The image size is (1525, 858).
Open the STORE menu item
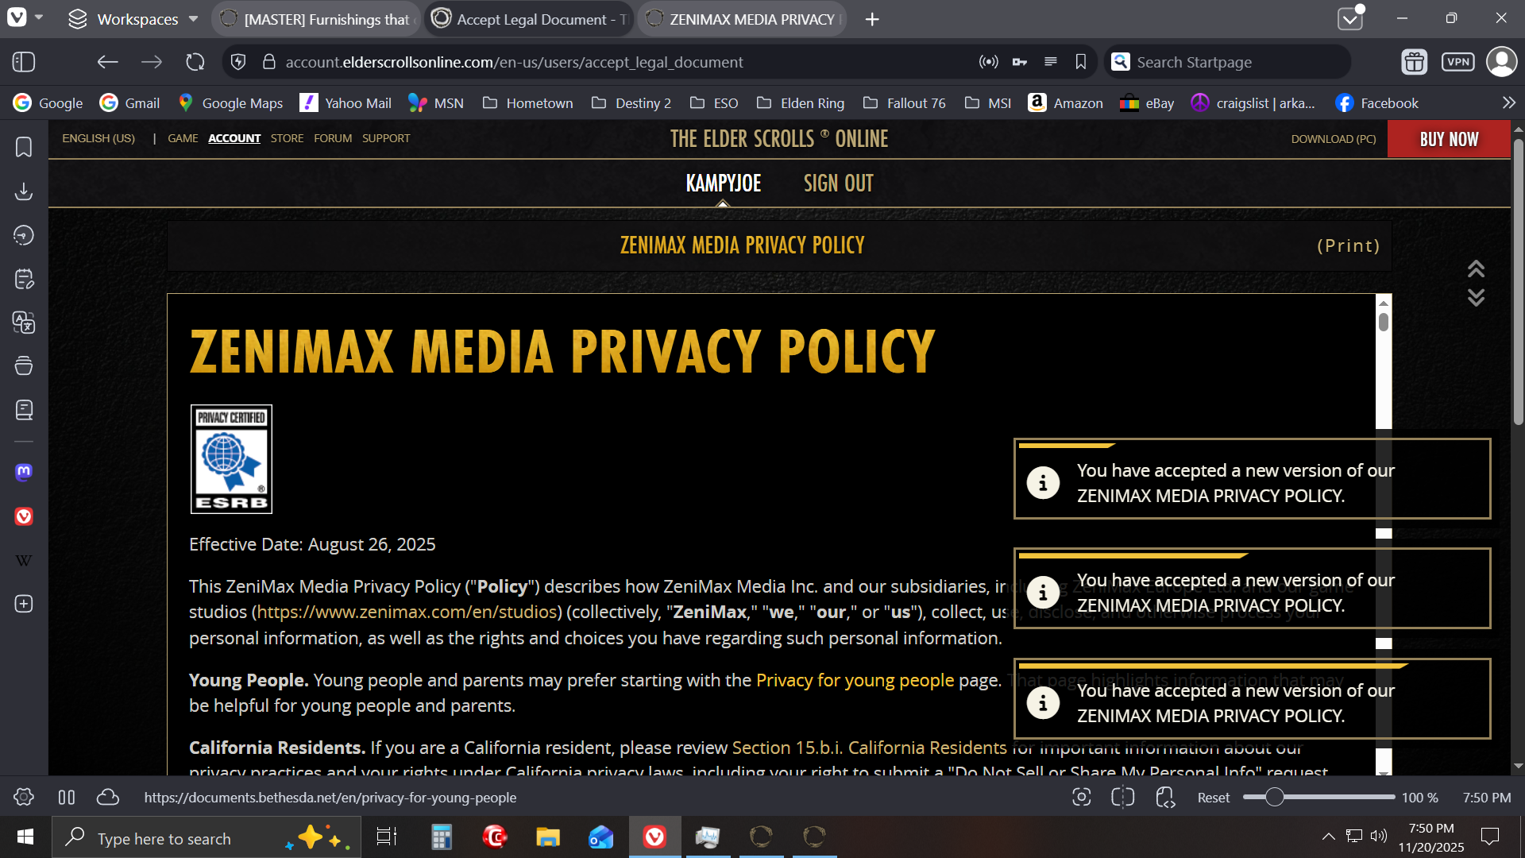click(x=287, y=138)
